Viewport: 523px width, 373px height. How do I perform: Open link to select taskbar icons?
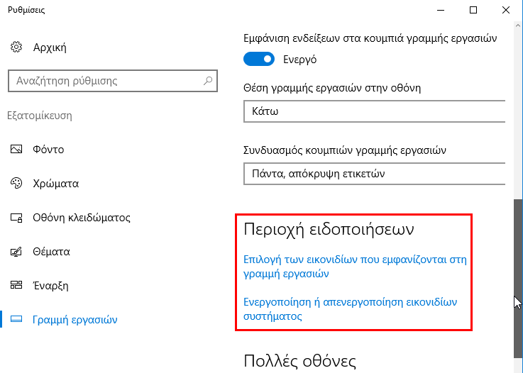click(x=355, y=267)
